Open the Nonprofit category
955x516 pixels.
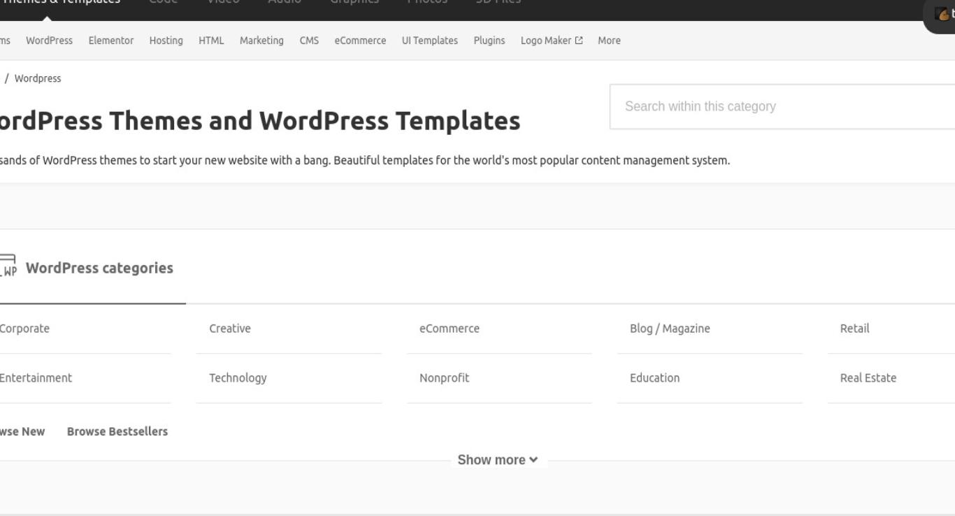[x=445, y=378]
